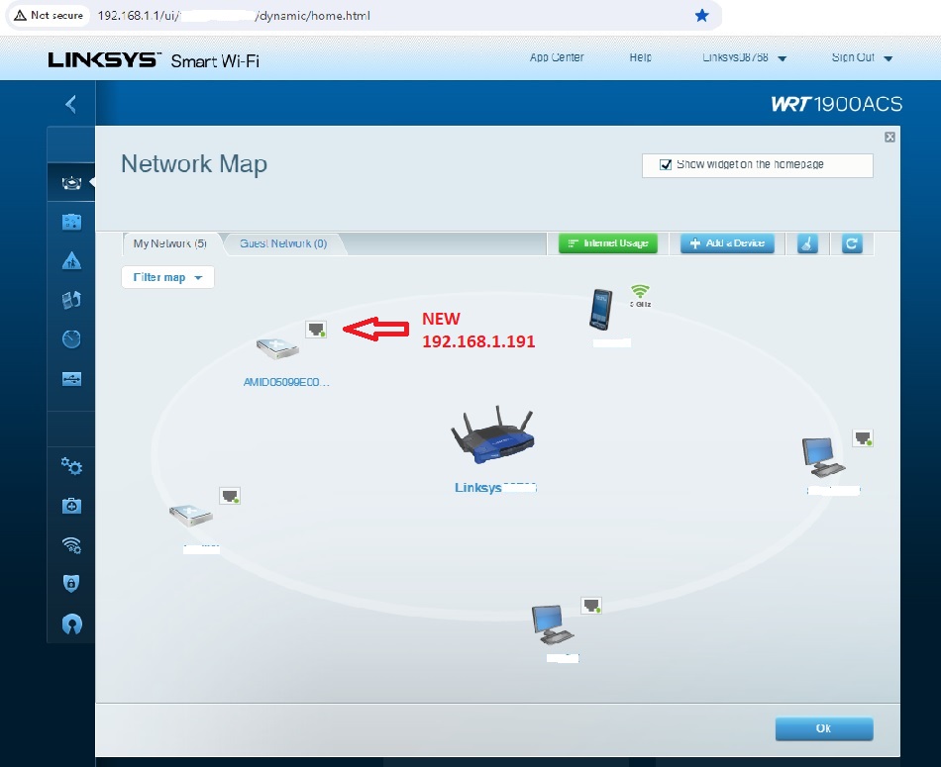This screenshot has height=767, width=941.
Task: Open the Media Prioritization sidebar icon
Action: coord(71,300)
